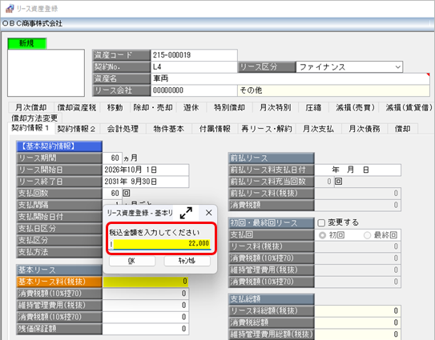Click the dialog expand arrows icon

pos(186,213)
